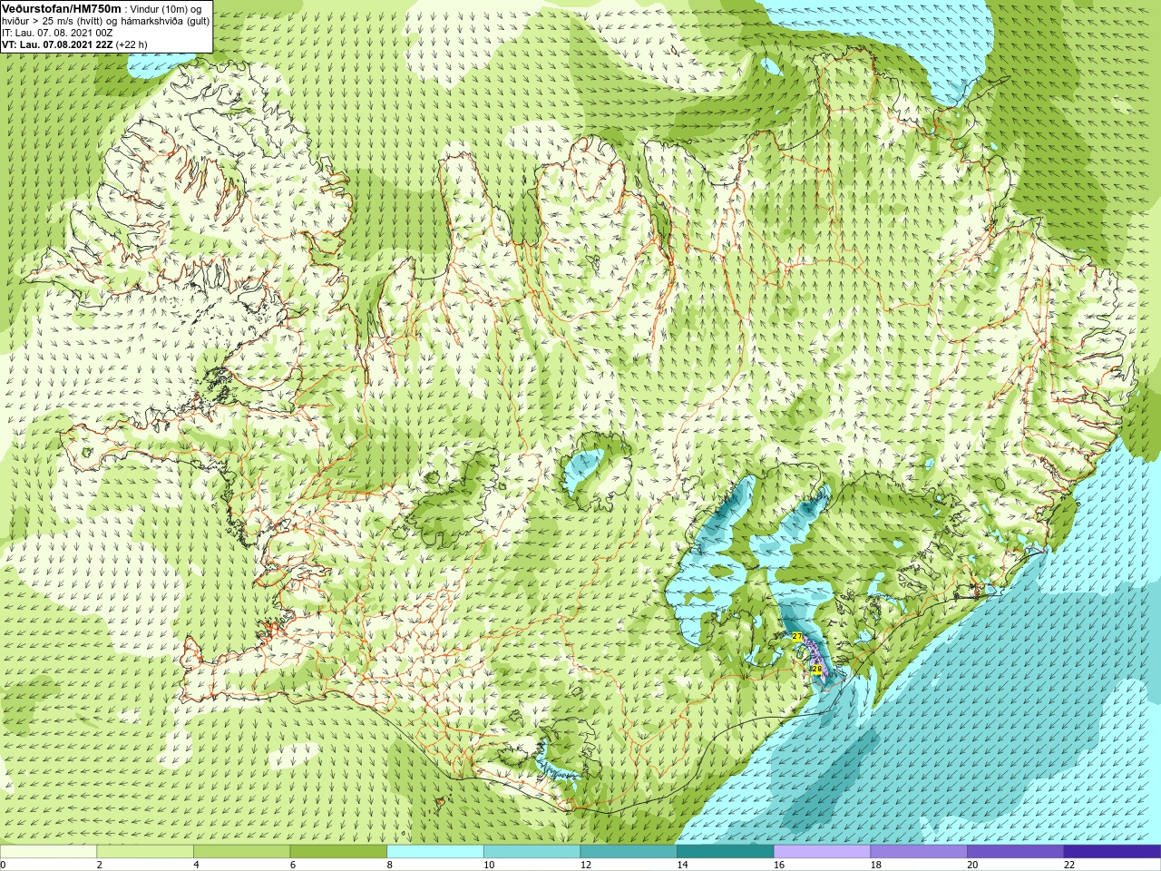
Task: Select the 18–20 m/s purple legend color
Action: 918,852
